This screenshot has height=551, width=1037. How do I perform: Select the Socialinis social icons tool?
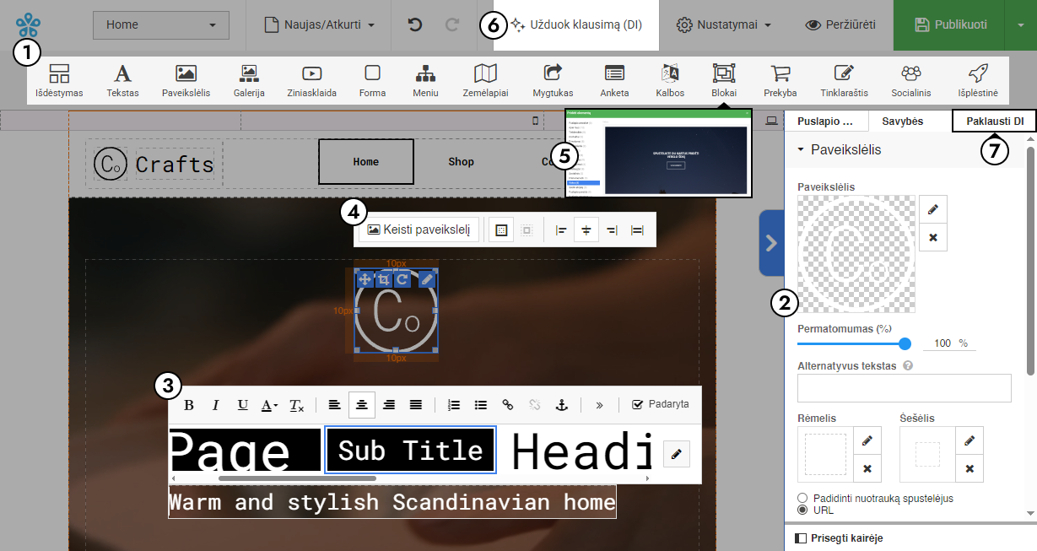pyautogui.click(x=910, y=80)
